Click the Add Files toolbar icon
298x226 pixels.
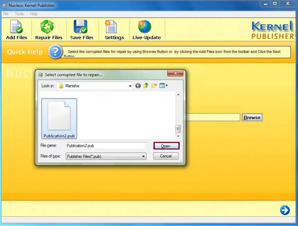click(17, 27)
